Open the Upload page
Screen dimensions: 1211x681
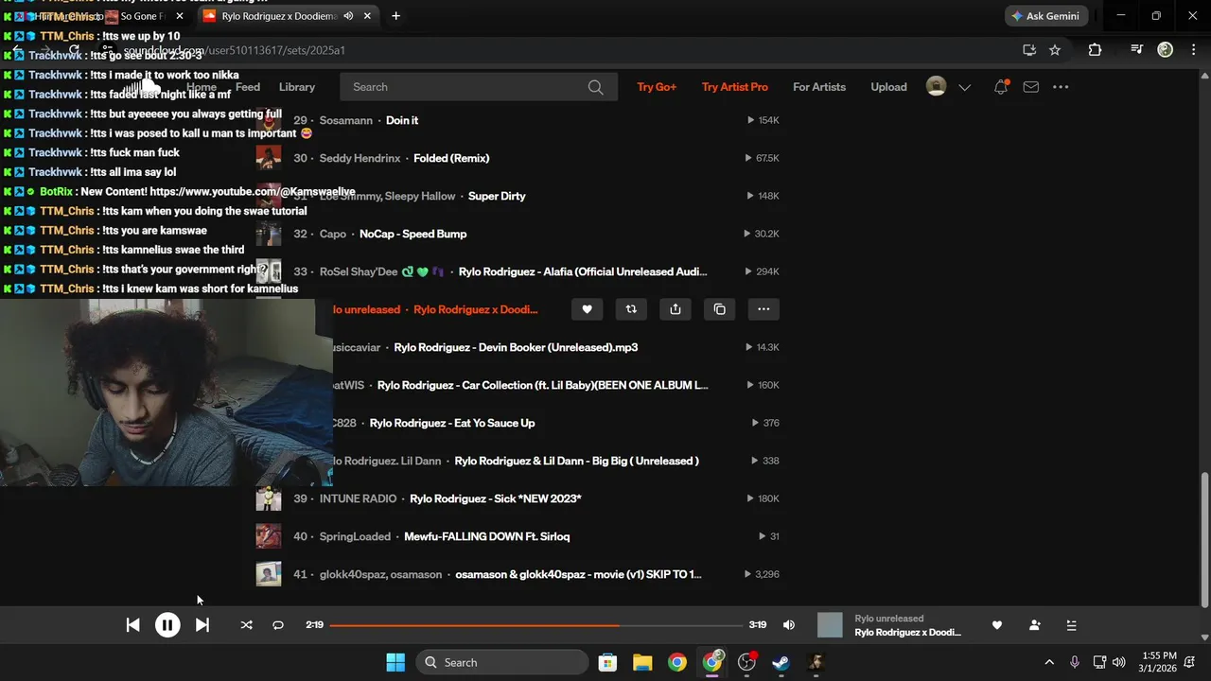click(x=888, y=87)
